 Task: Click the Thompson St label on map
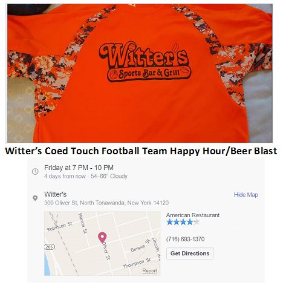[137, 263]
